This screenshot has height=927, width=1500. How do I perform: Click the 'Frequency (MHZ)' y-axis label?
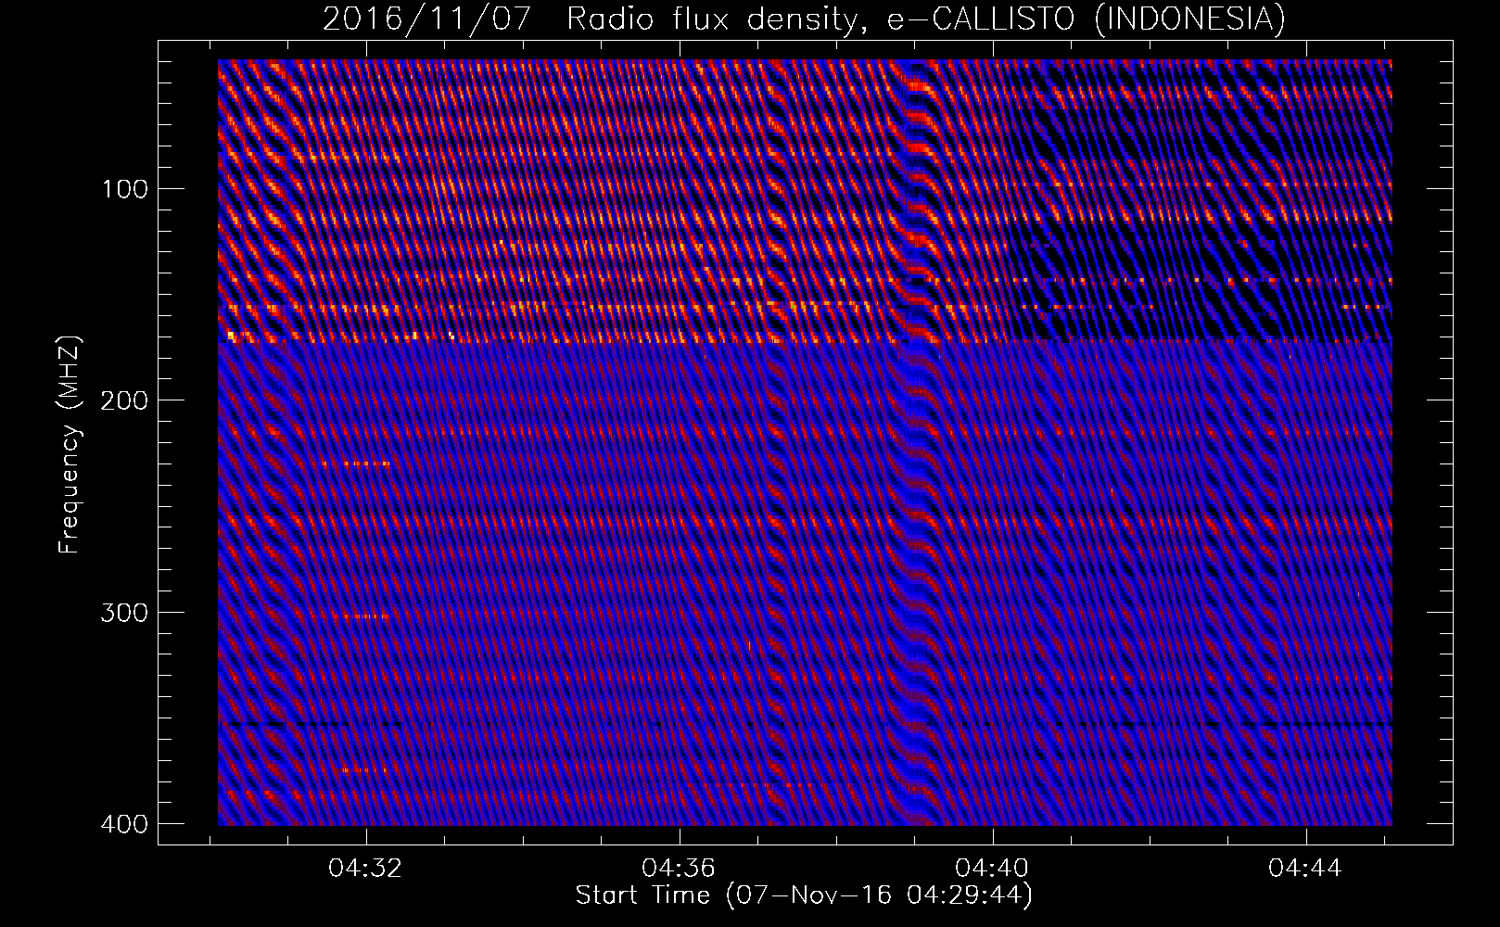(70, 444)
